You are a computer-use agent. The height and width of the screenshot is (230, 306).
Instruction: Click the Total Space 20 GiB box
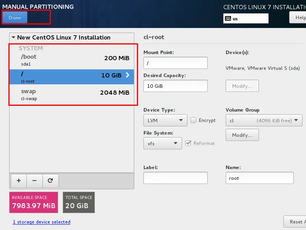pos(79,202)
